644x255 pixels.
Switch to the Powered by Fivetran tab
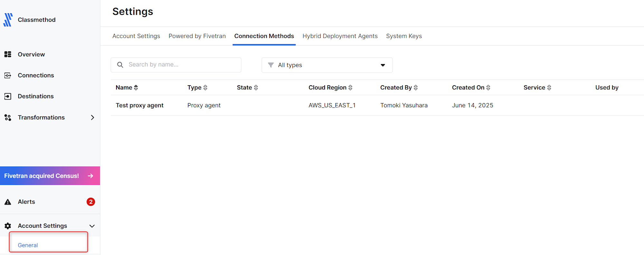pos(197,36)
